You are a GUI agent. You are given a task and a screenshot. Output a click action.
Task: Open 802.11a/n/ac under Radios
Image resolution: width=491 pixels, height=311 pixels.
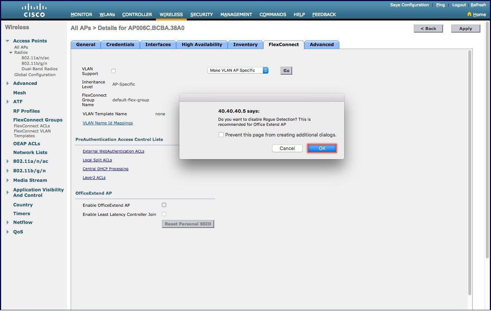[35, 58]
